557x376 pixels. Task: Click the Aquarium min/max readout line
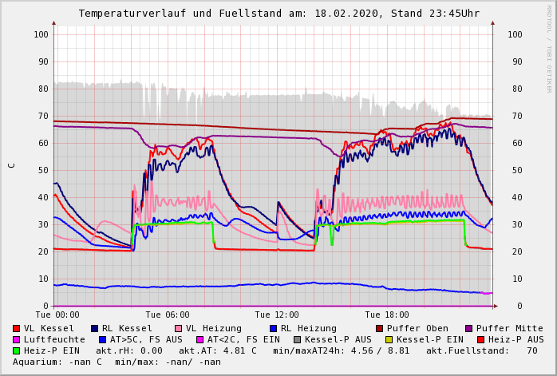click(x=117, y=362)
